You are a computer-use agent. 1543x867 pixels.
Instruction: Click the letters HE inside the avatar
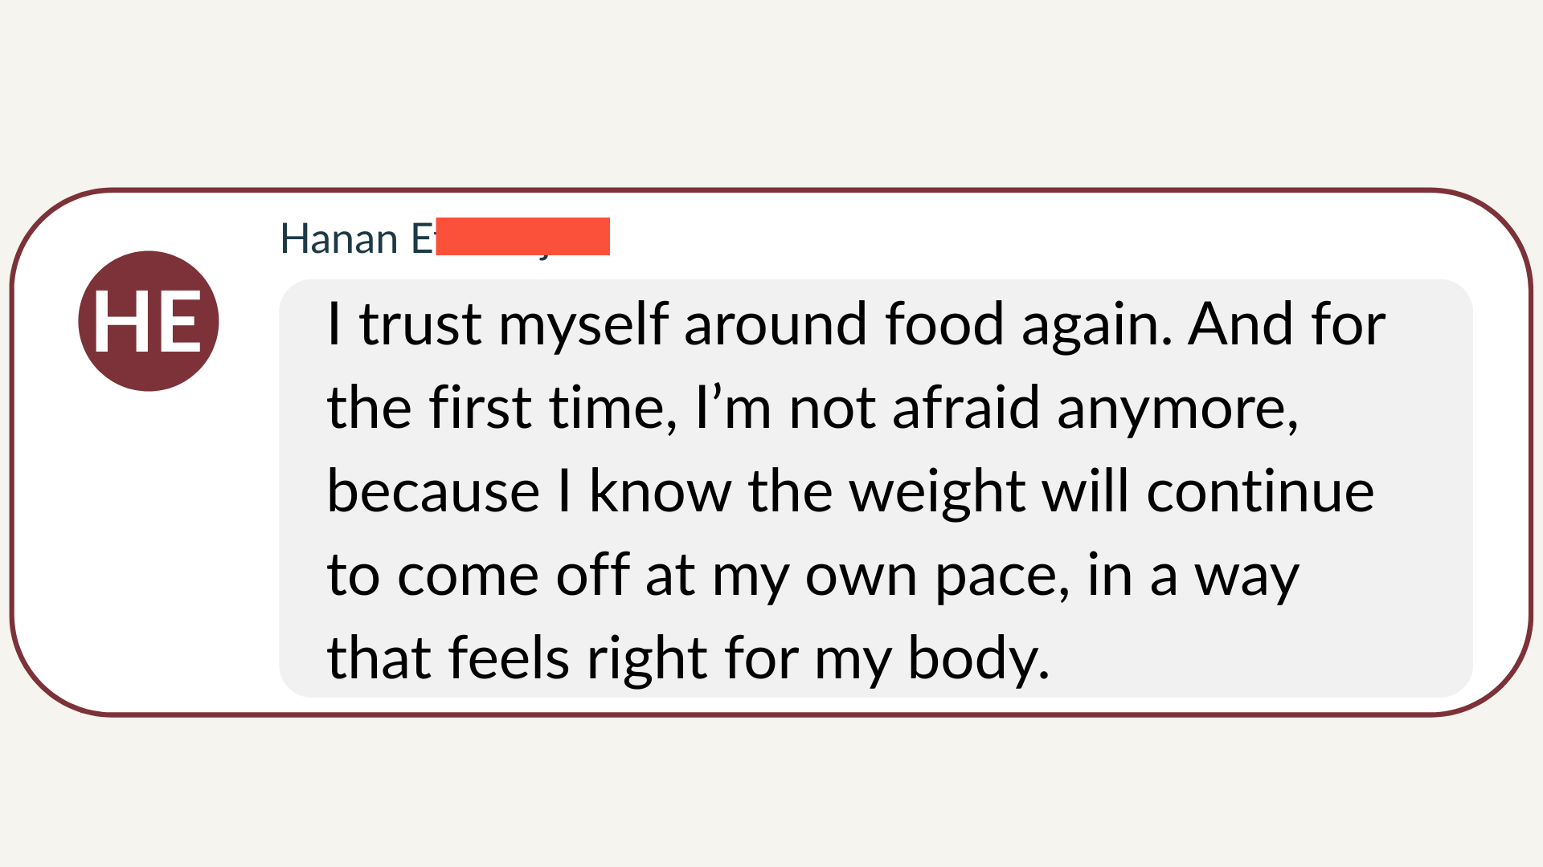click(x=148, y=323)
